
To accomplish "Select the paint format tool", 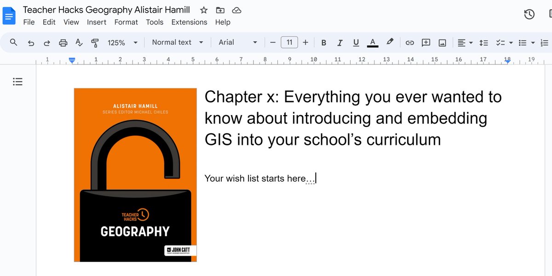I will click(95, 42).
